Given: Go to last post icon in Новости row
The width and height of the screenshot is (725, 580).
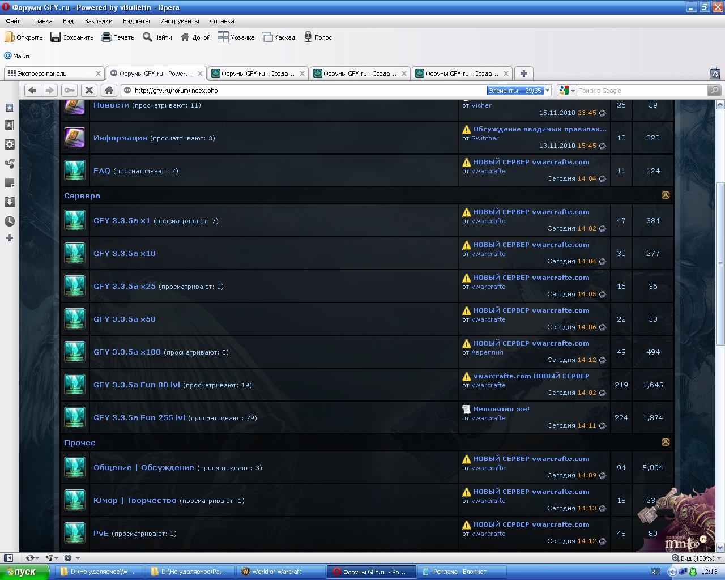Looking at the screenshot, I should [x=602, y=113].
